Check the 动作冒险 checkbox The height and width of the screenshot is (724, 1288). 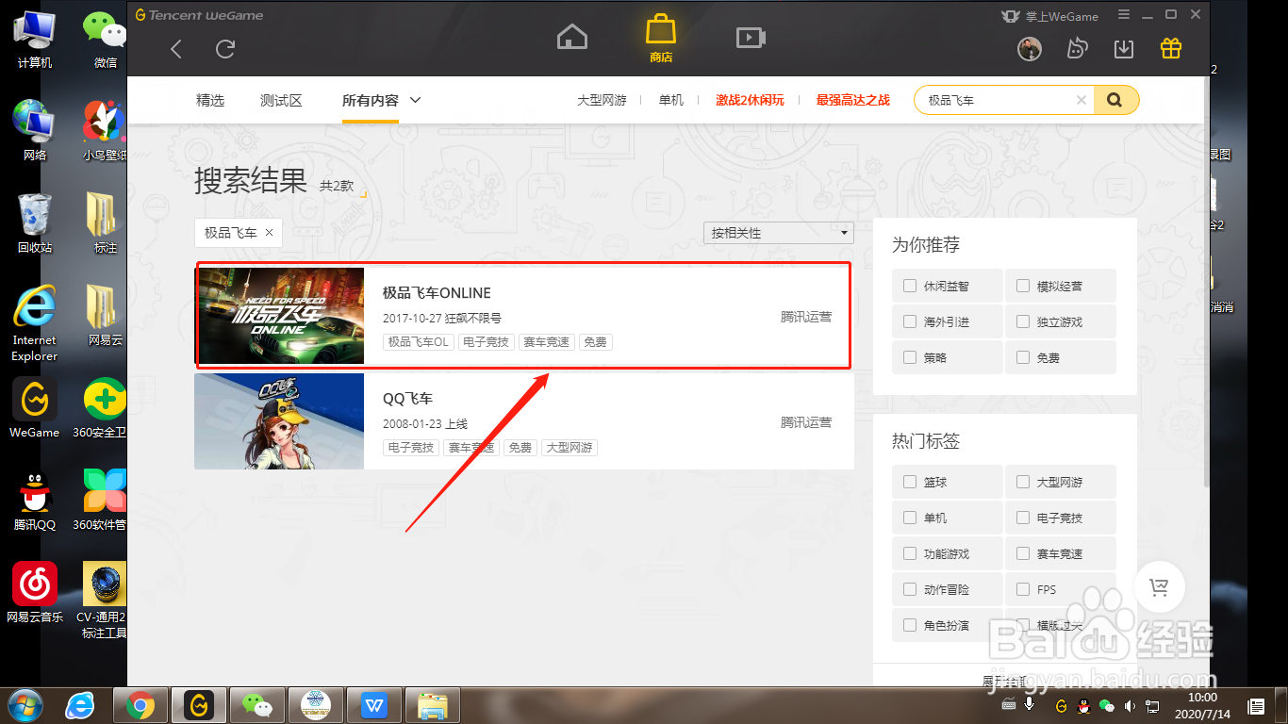[x=910, y=589]
